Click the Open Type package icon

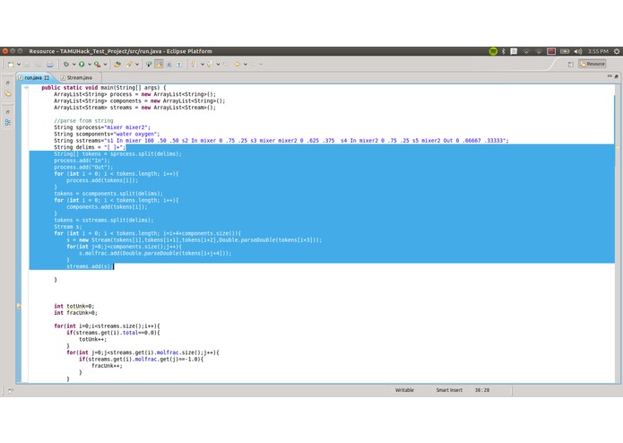click(x=117, y=64)
